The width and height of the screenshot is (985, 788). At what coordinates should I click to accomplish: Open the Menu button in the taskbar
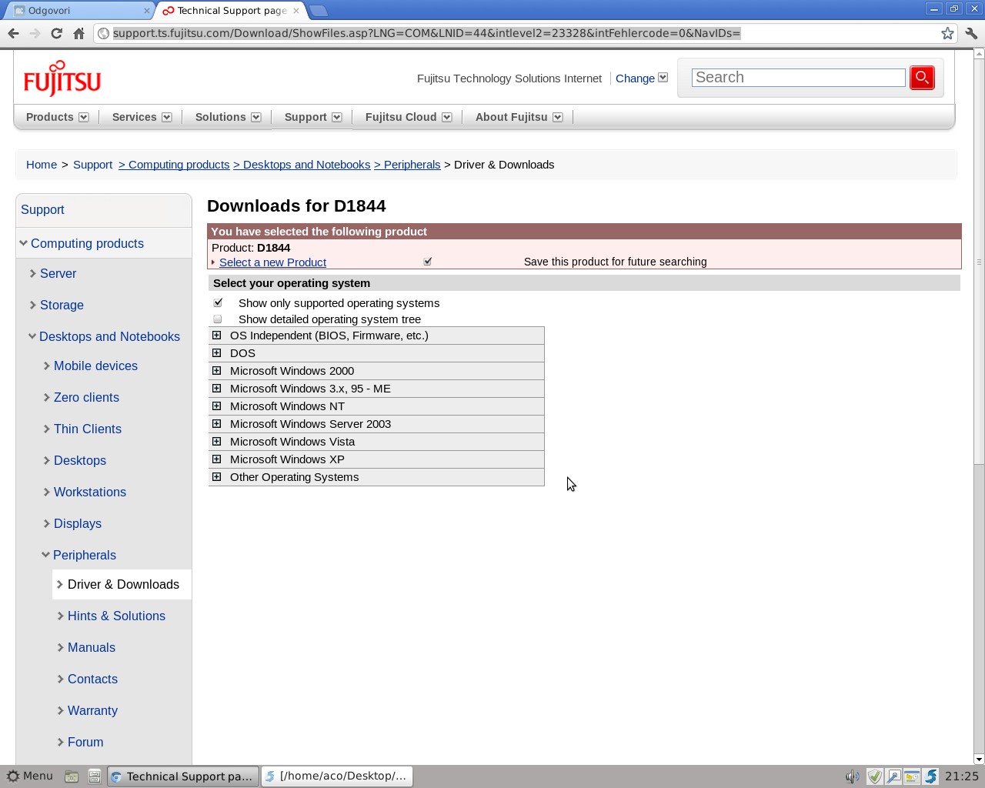(x=30, y=776)
